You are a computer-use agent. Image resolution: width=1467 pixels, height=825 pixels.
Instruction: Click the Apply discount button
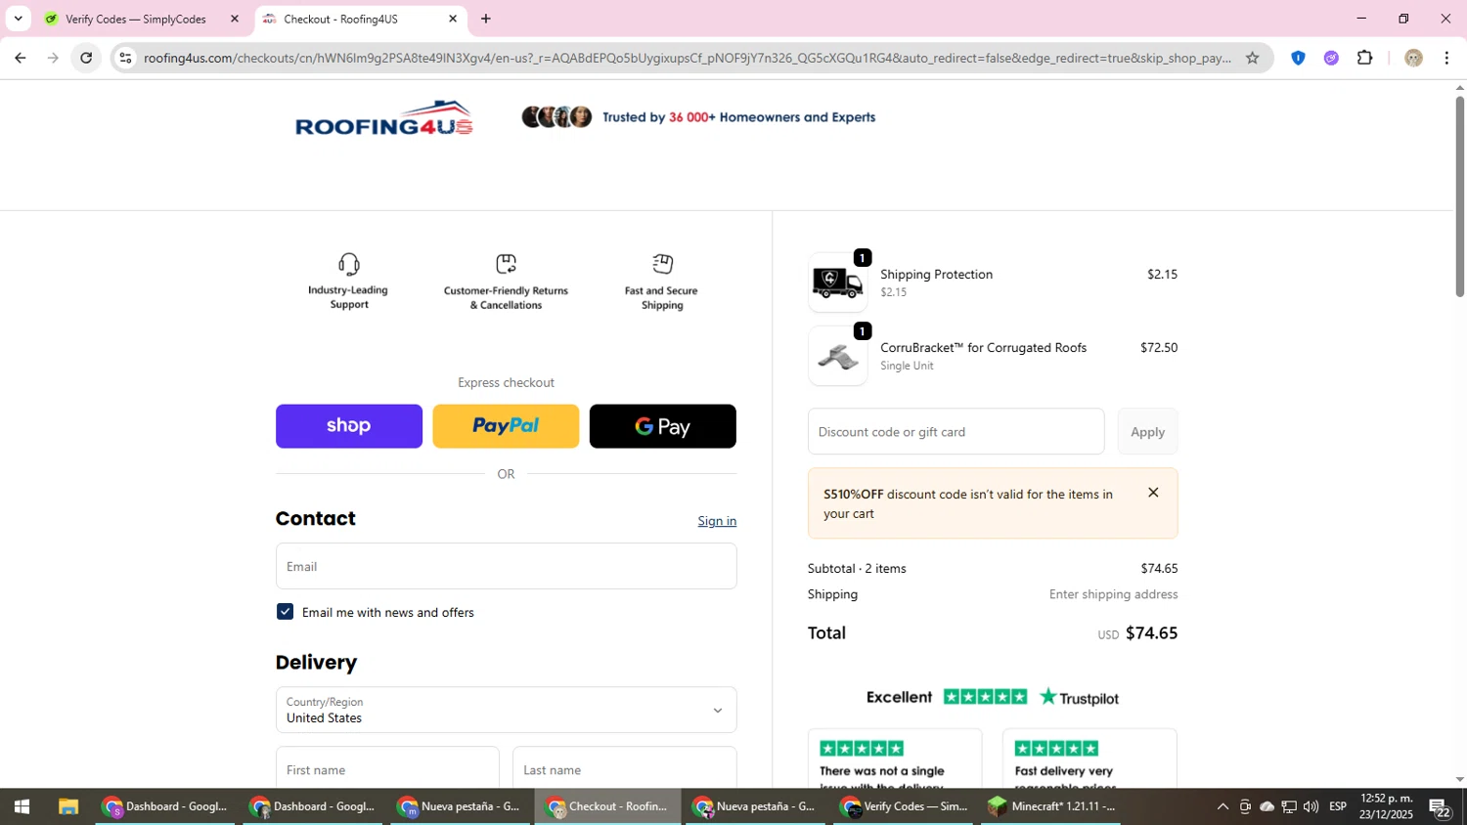pyautogui.click(x=1147, y=432)
